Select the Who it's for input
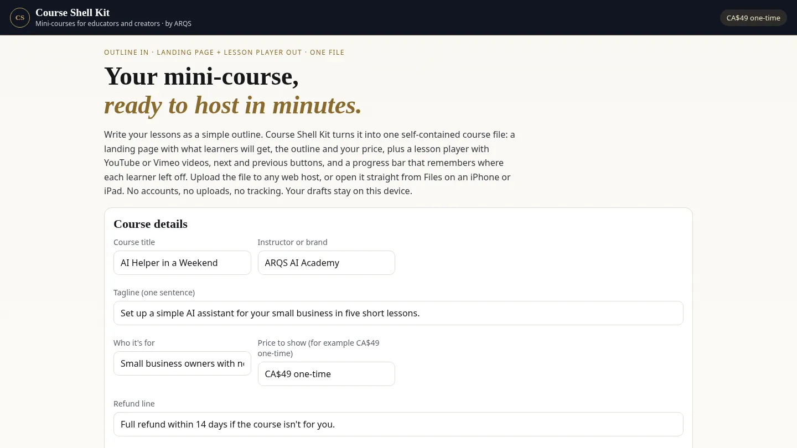Viewport: 797px width, 448px height. pyautogui.click(x=182, y=363)
